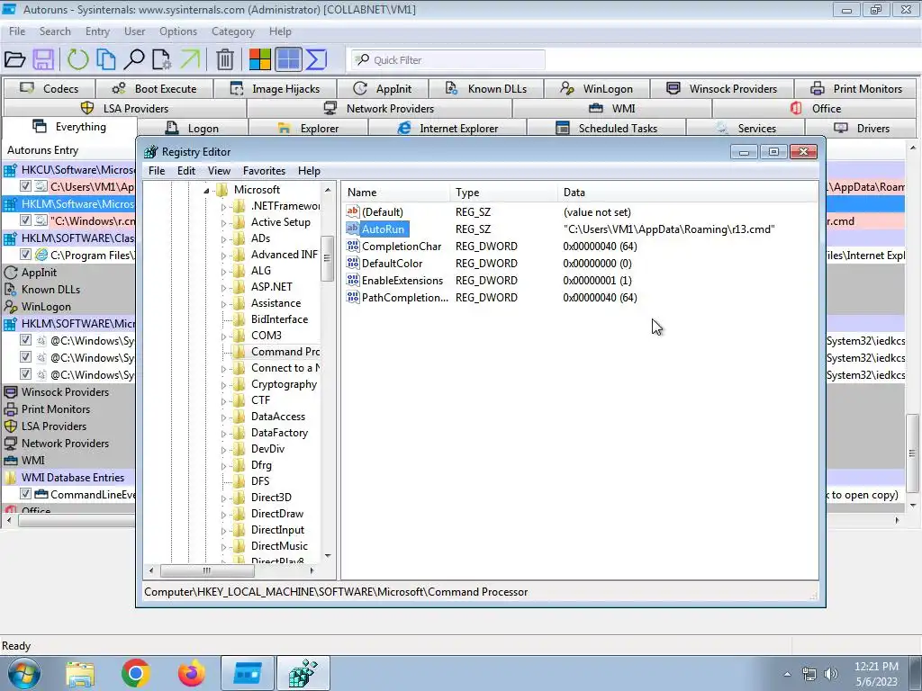Sort by Name column header in Registry Editor
Screen dimensions: 922x691
(395, 193)
